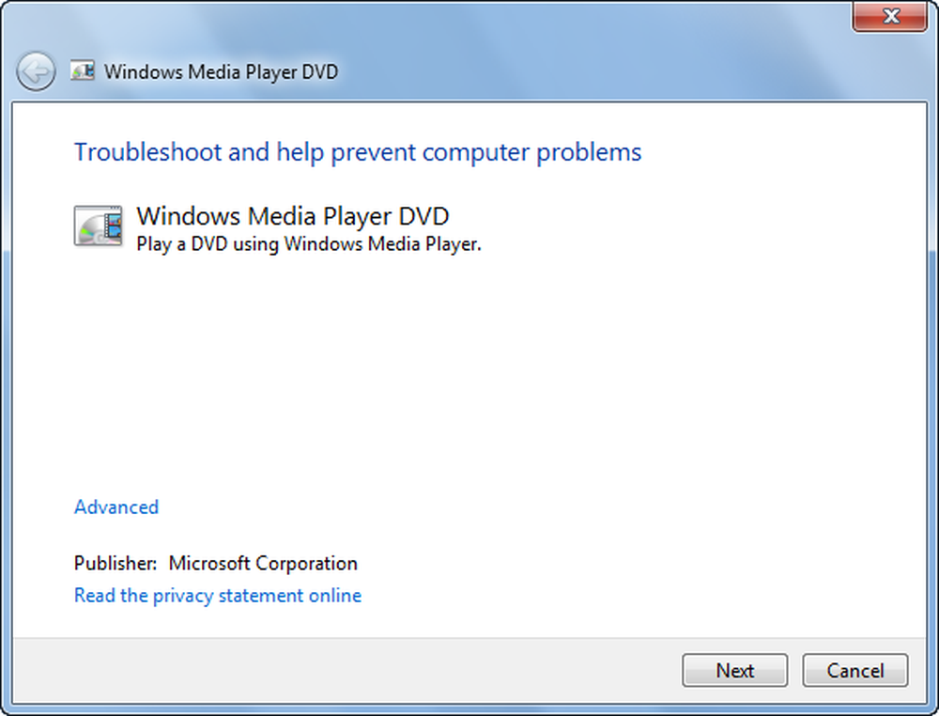
Task: Cancel the troubleshooting wizard
Action: point(854,671)
